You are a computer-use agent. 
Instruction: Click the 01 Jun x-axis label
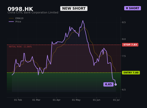(96, 100)
